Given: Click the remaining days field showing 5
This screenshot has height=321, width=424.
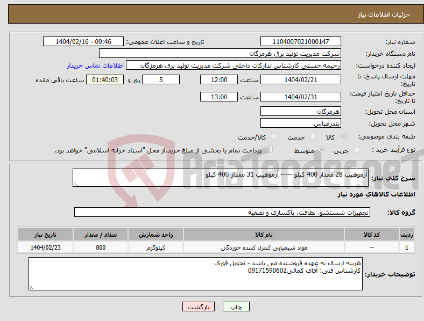Looking at the screenshot, I should click(161, 79).
